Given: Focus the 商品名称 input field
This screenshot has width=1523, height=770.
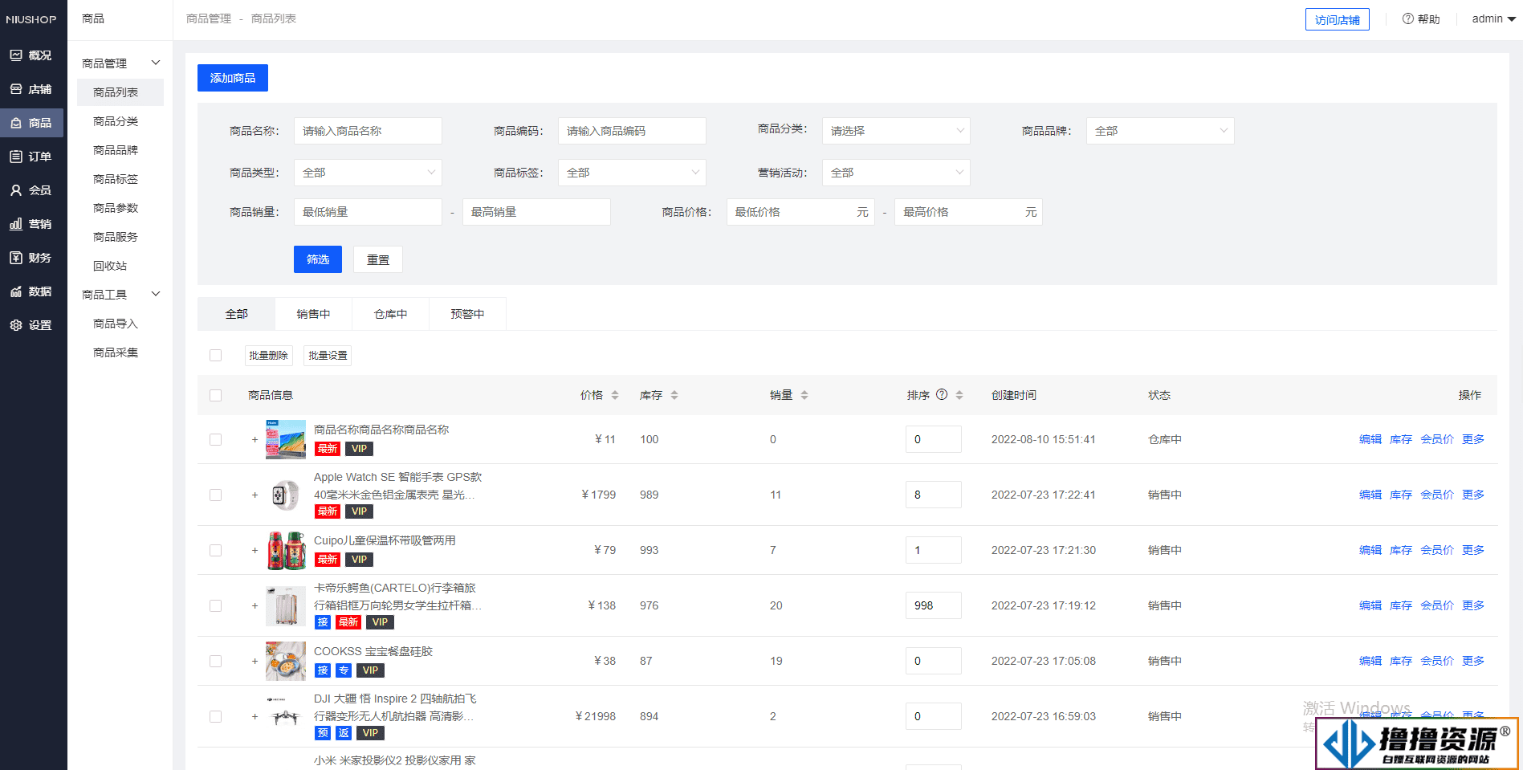Looking at the screenshot, I should click(368, 131).
